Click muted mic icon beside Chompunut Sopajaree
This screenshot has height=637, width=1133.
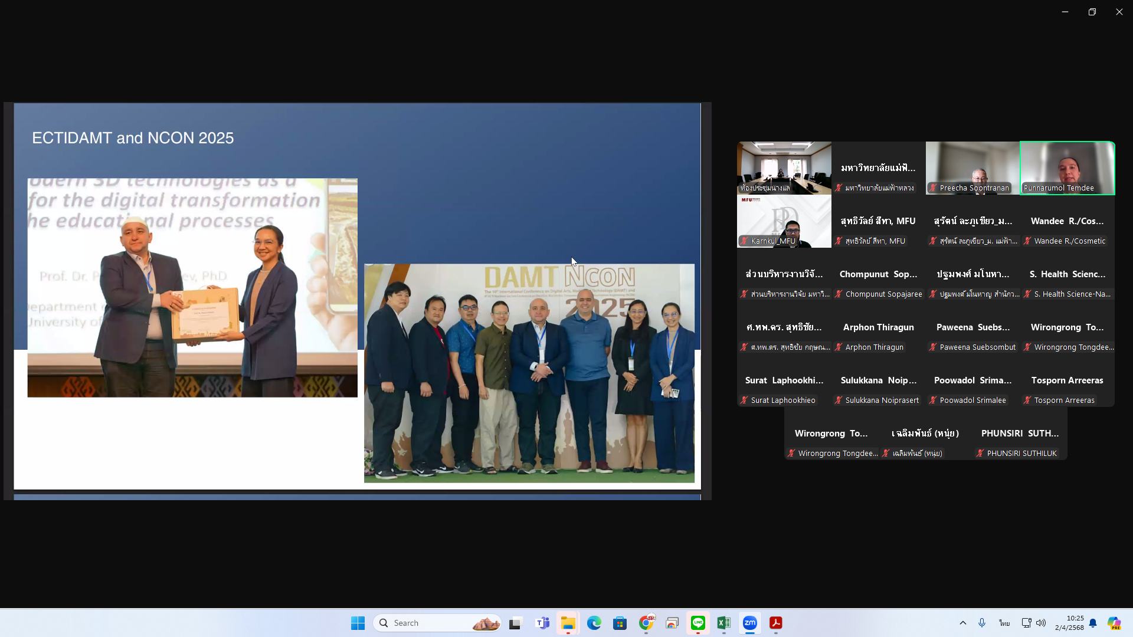[x=839, y=294]
